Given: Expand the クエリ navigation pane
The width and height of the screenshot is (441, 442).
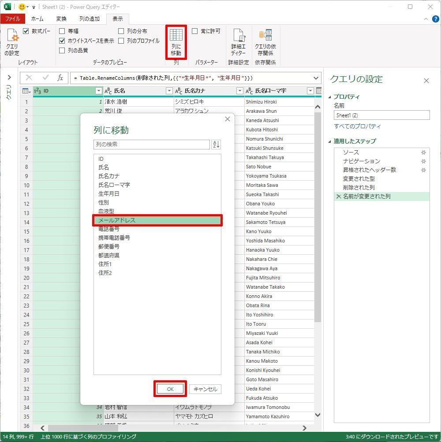Looking at the screenshot, I should 9,78.
